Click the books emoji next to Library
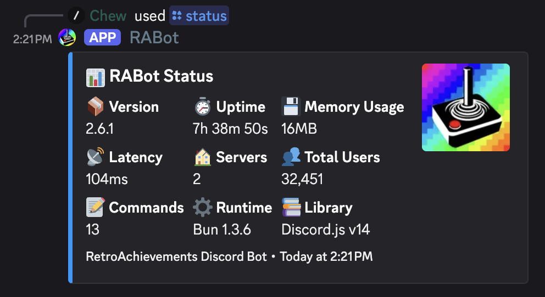Image resolution: width=545 pixels, height=297 pixels. click(291, 207)
